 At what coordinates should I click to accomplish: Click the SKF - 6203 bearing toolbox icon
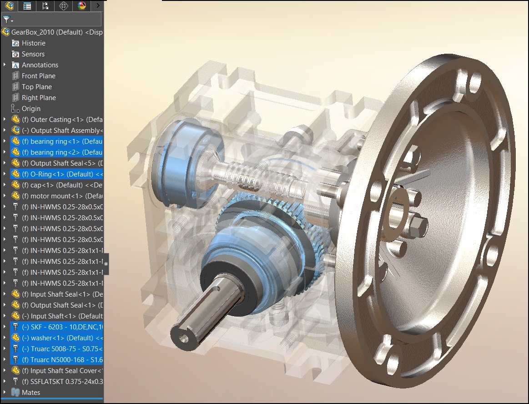[15, 327]
